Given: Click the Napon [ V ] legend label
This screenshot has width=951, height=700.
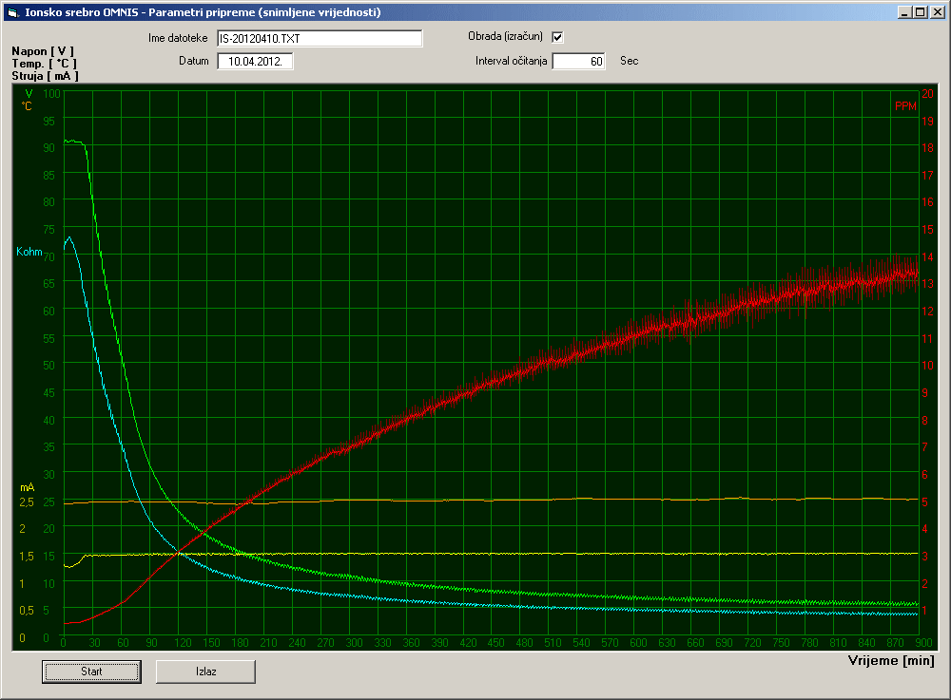Looking at the screenshot, I should [43, 51].
